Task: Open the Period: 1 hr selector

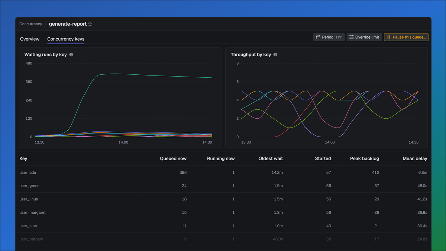Action: (x=329, y=37)
